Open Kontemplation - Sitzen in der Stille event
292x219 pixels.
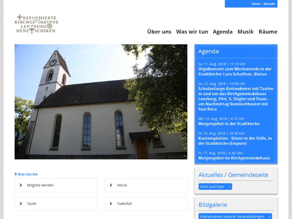tap(235, 141)
